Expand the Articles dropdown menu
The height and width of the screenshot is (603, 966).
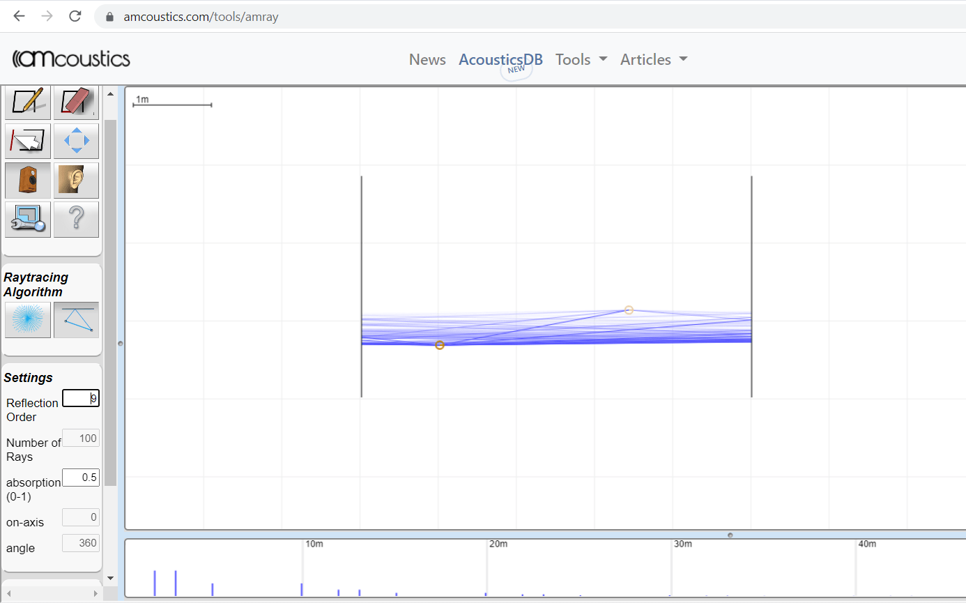tap(654, 60)
